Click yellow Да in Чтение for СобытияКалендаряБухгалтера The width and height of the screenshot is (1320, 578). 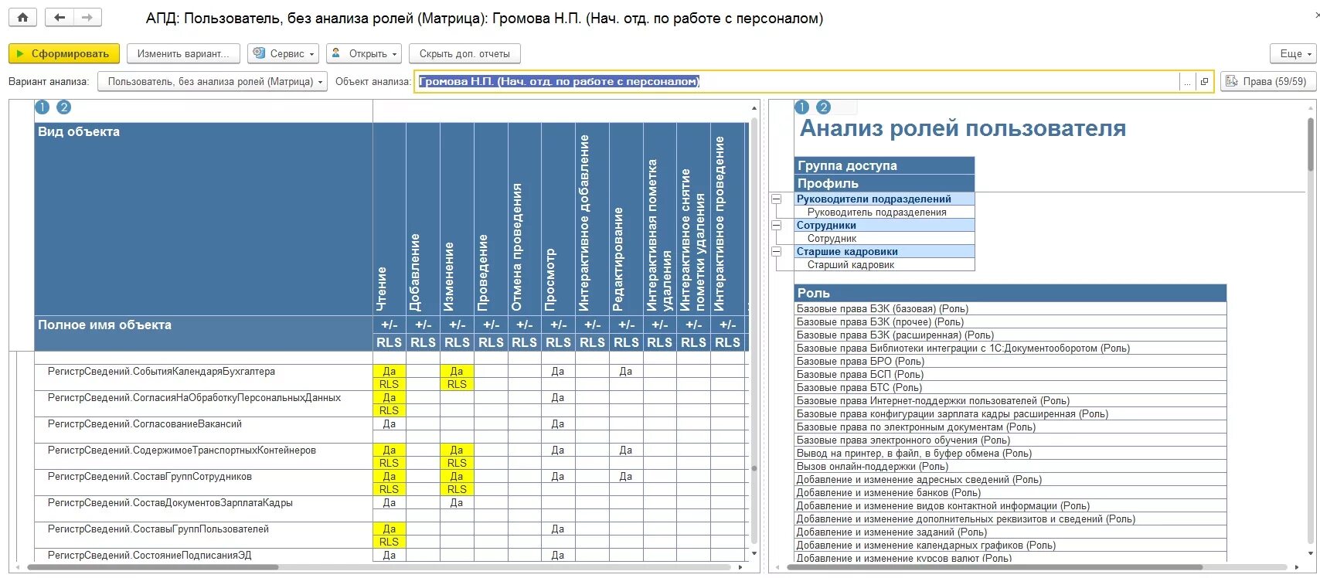[x=390, y=372]
